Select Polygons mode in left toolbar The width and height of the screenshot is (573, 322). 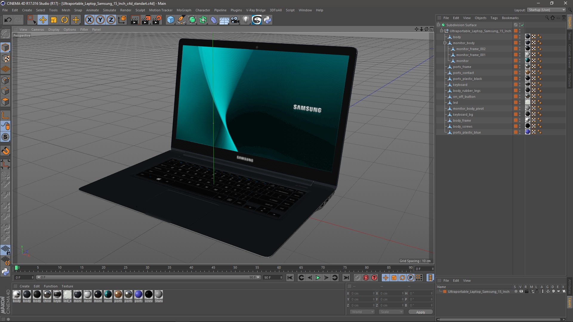click(x=5, y=102)
